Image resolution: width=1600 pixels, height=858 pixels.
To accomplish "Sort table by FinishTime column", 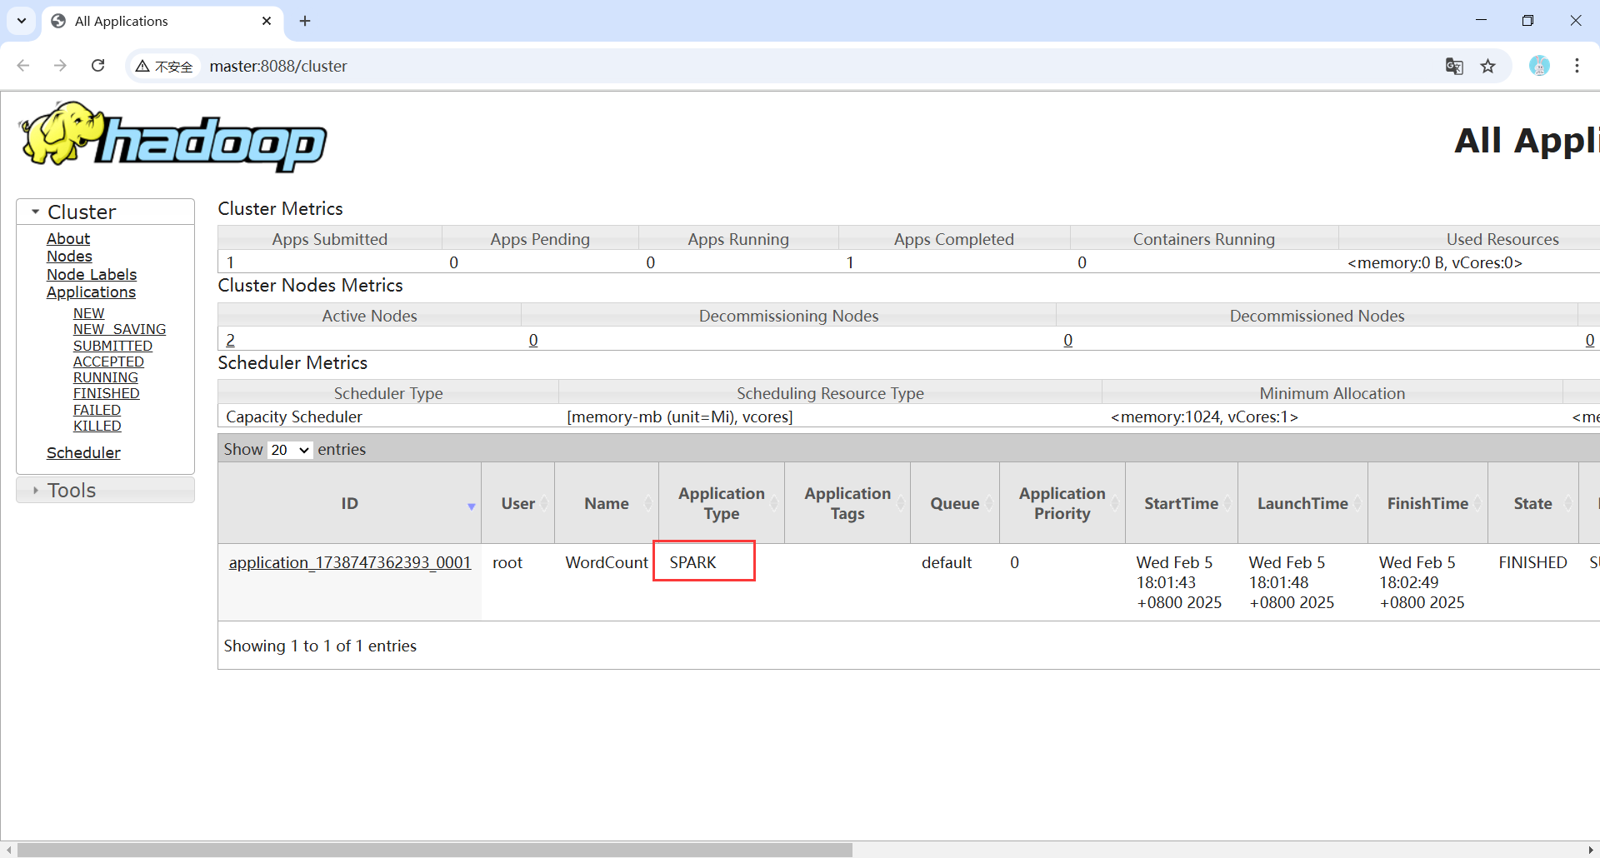I will 1427,503.
